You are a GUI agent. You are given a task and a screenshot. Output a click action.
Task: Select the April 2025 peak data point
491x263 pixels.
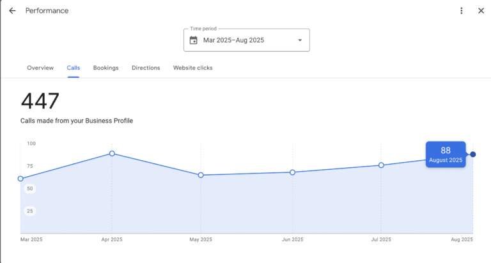coord(112,153)
